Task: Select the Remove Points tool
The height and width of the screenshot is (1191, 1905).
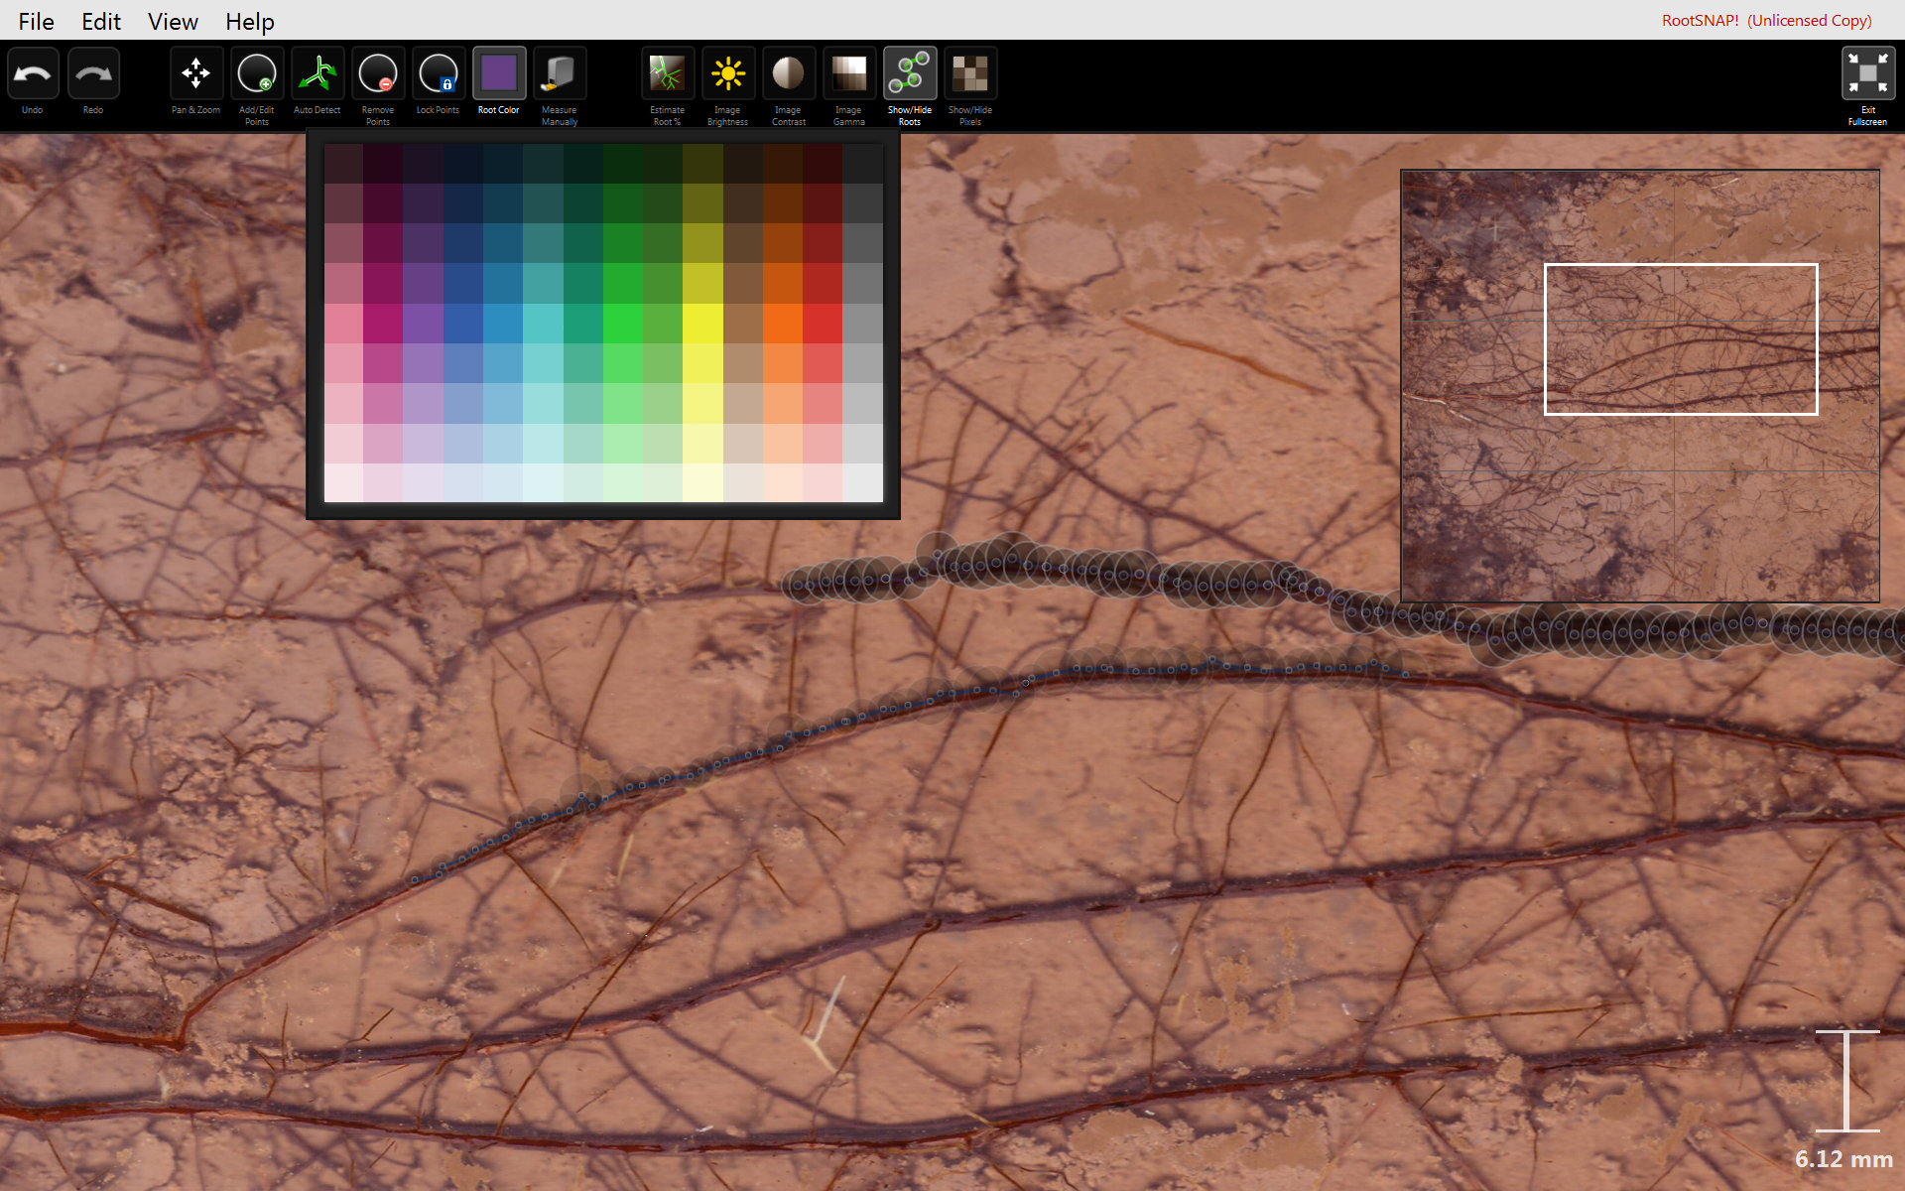Action: pos(378,74)
